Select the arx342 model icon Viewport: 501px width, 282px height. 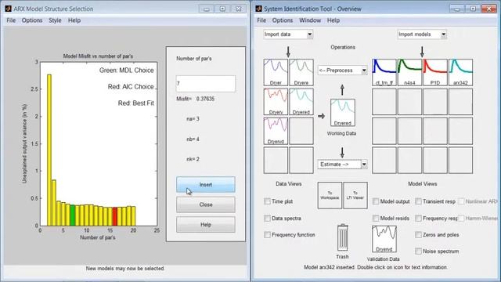click(x=461, y=72)
